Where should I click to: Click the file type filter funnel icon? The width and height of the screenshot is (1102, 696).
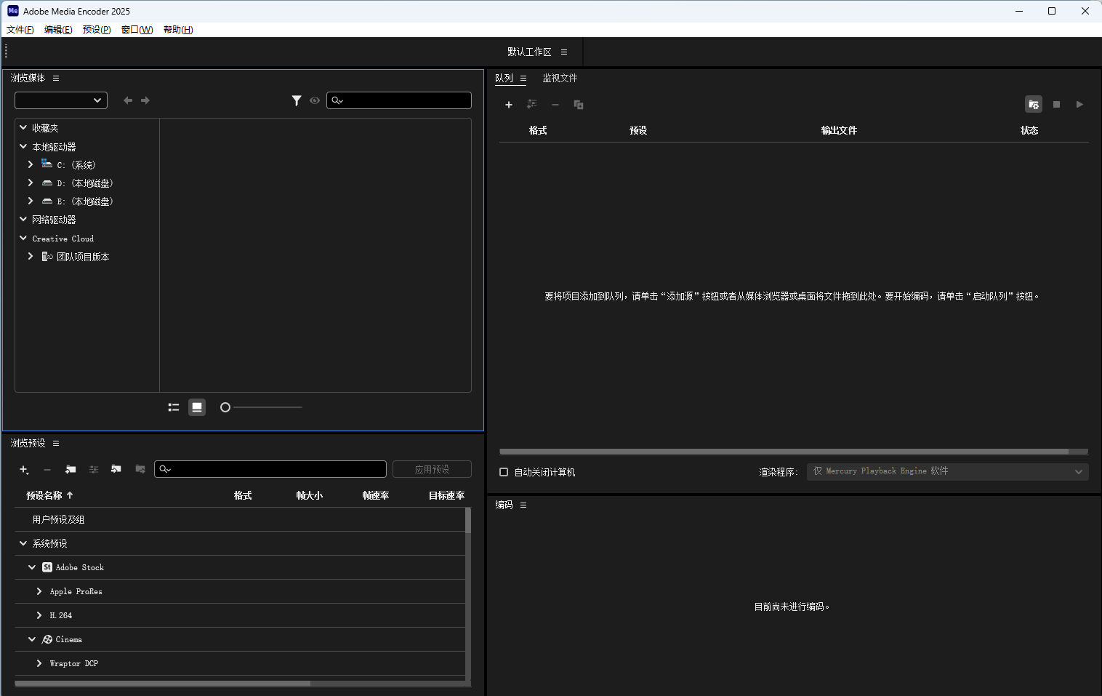click(x=297, y=100)
